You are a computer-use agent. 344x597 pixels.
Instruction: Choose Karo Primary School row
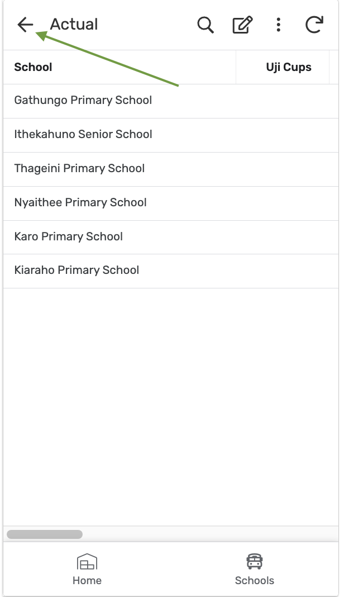[171, 237]
